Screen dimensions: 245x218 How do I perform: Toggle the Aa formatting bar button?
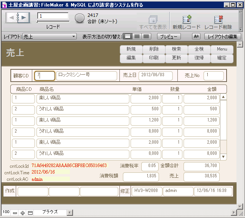[x=196, y=36]
